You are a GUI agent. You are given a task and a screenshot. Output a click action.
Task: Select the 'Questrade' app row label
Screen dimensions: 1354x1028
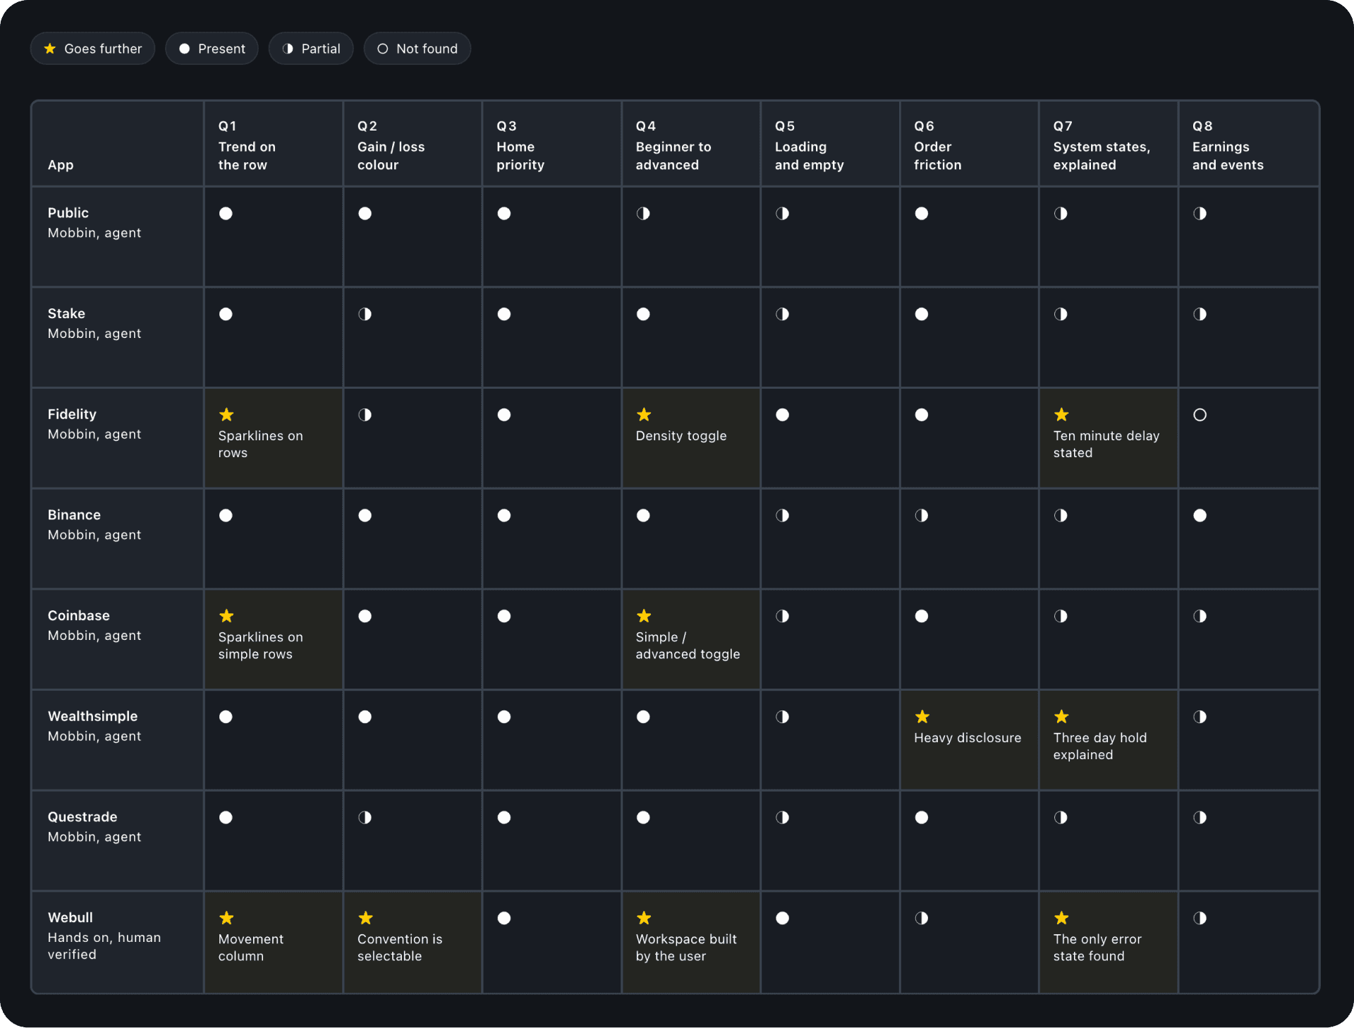click(x=83, y=817)
